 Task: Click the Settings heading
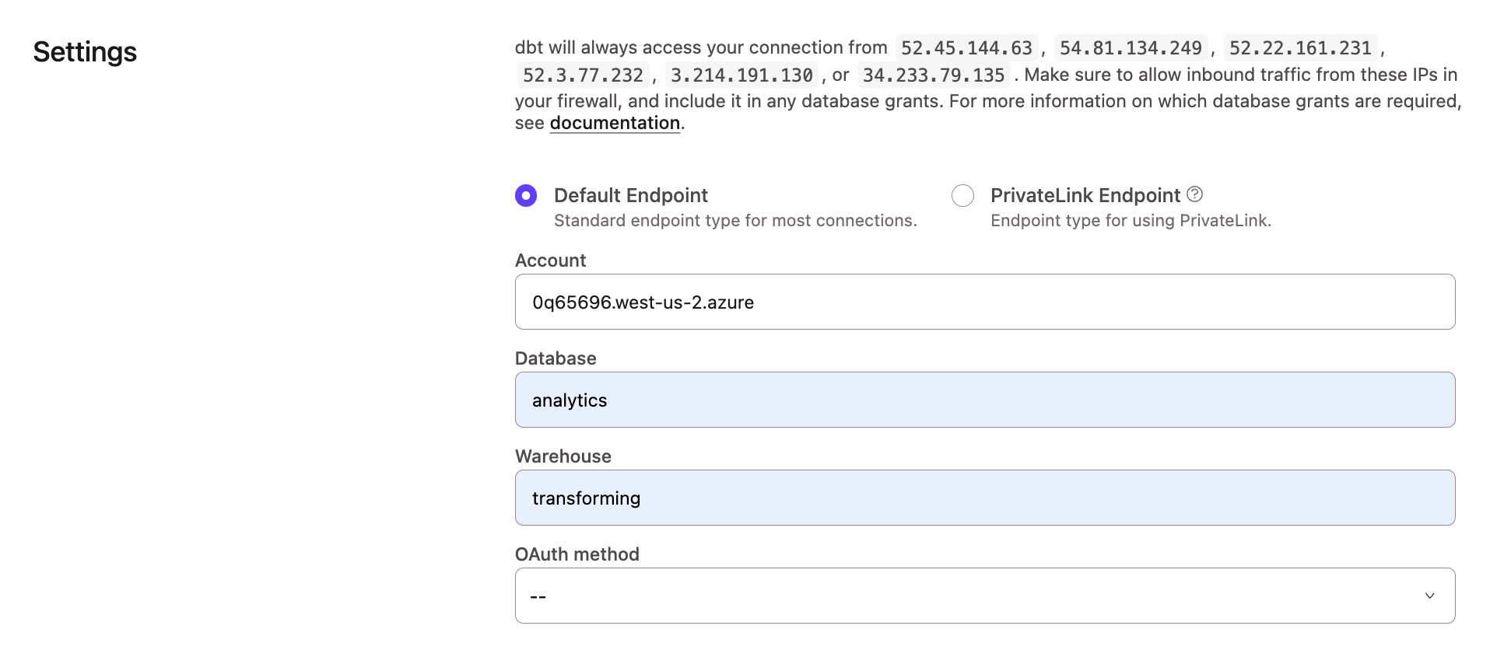84,53
